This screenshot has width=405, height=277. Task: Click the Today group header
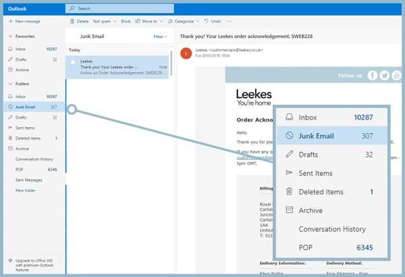(x=74, y=50)
